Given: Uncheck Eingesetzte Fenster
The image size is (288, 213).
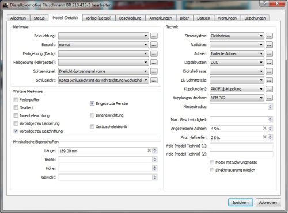Looking at the screenshot, I should pos(92,103).
